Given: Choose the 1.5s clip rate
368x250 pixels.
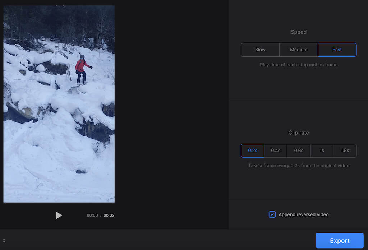Looking at the screenshot, I should coord(345,151).
